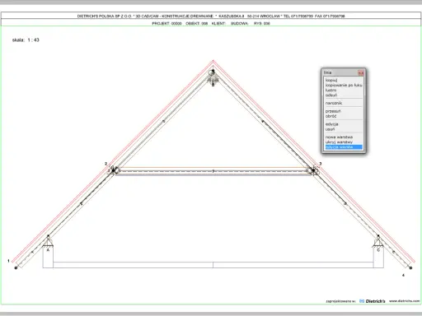Select the horizontal collar beam labeled 7
Viewport: 422px width, 316px height.
click(x=213, y=171)
